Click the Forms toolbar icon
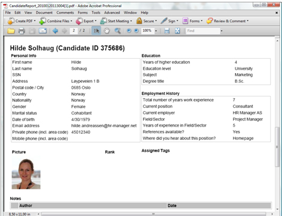This screenshot has width=283, height=216. (185, 21)
